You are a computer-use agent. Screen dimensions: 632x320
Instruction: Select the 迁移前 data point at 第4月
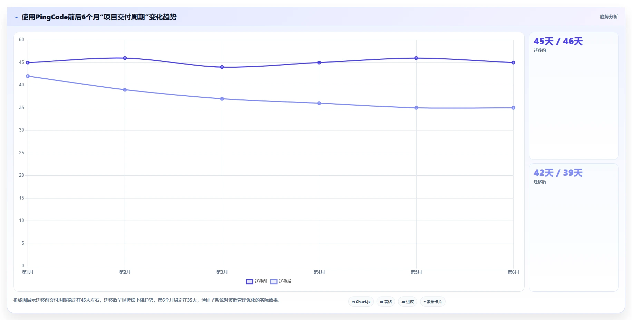point(319,62)
